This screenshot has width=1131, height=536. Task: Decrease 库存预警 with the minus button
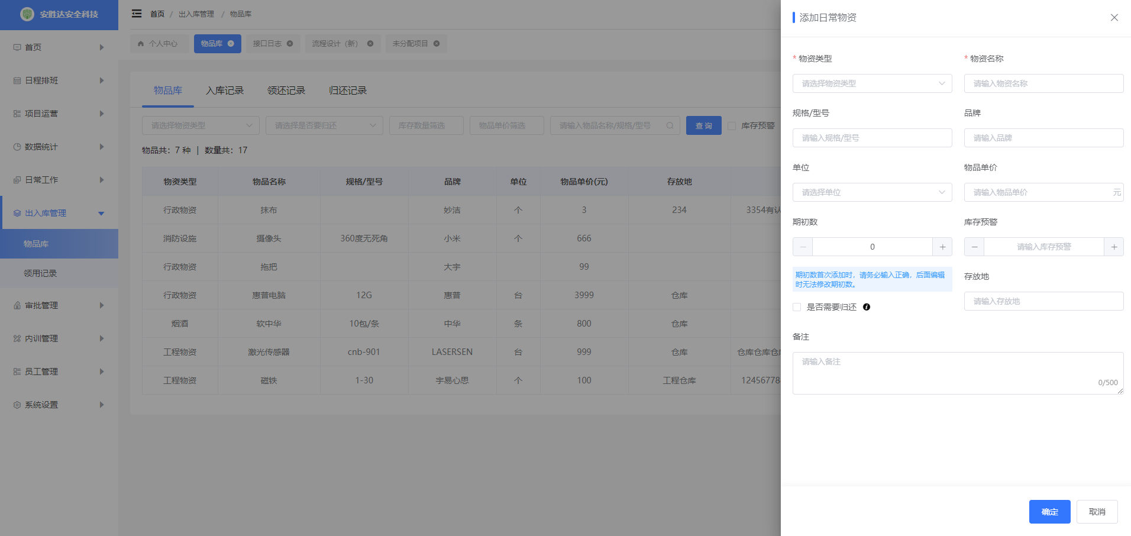pyautogui.click(x=974, y=247)
